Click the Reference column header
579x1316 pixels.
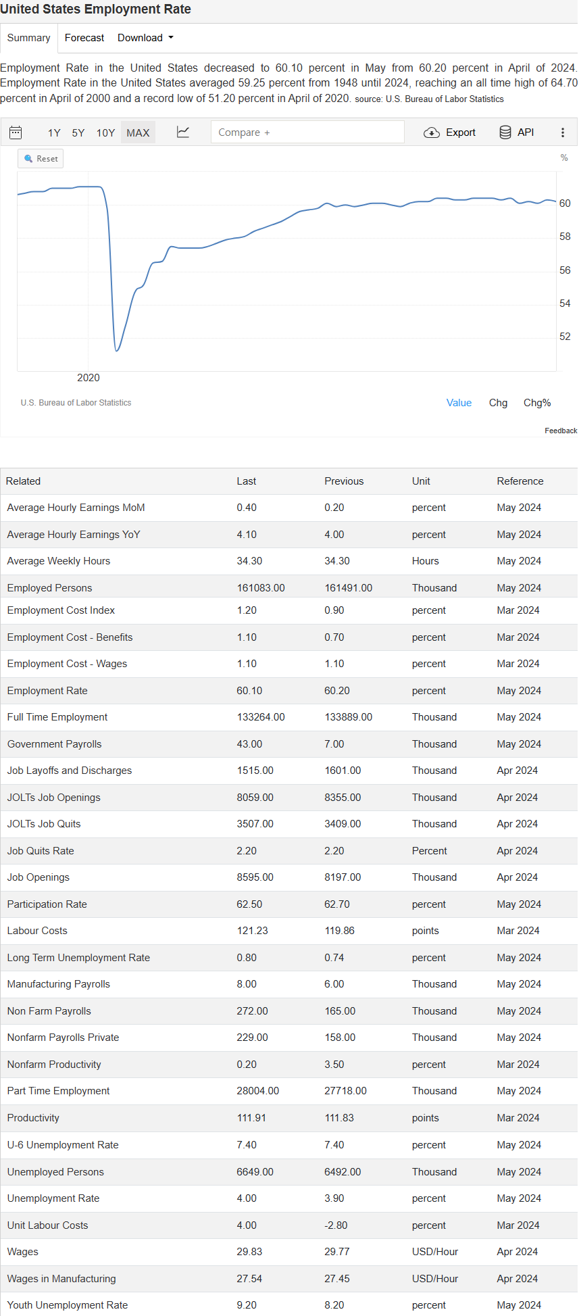point(520,481)
